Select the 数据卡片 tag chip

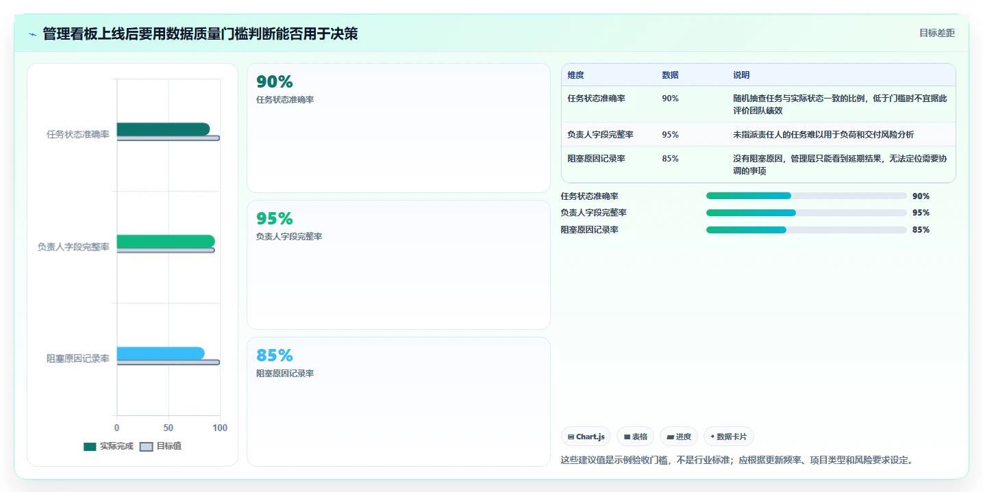coord(728,437)
